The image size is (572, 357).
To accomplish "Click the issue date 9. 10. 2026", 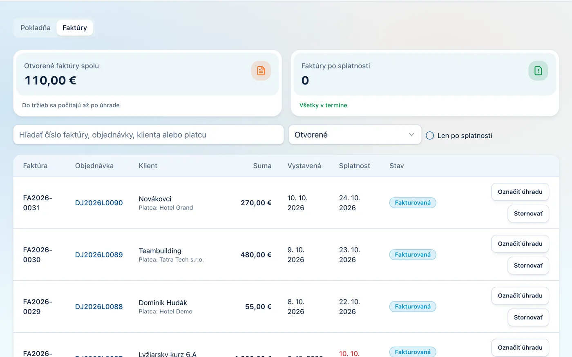I will pyautogui.click(x=296, y=255).
